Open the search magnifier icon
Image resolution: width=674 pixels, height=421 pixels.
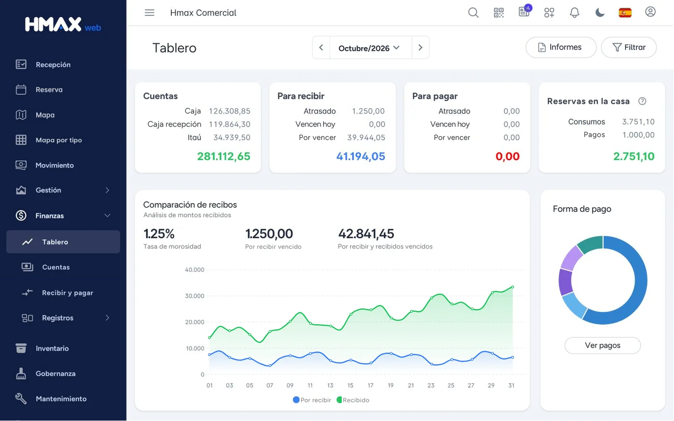(x=473, y=13)
